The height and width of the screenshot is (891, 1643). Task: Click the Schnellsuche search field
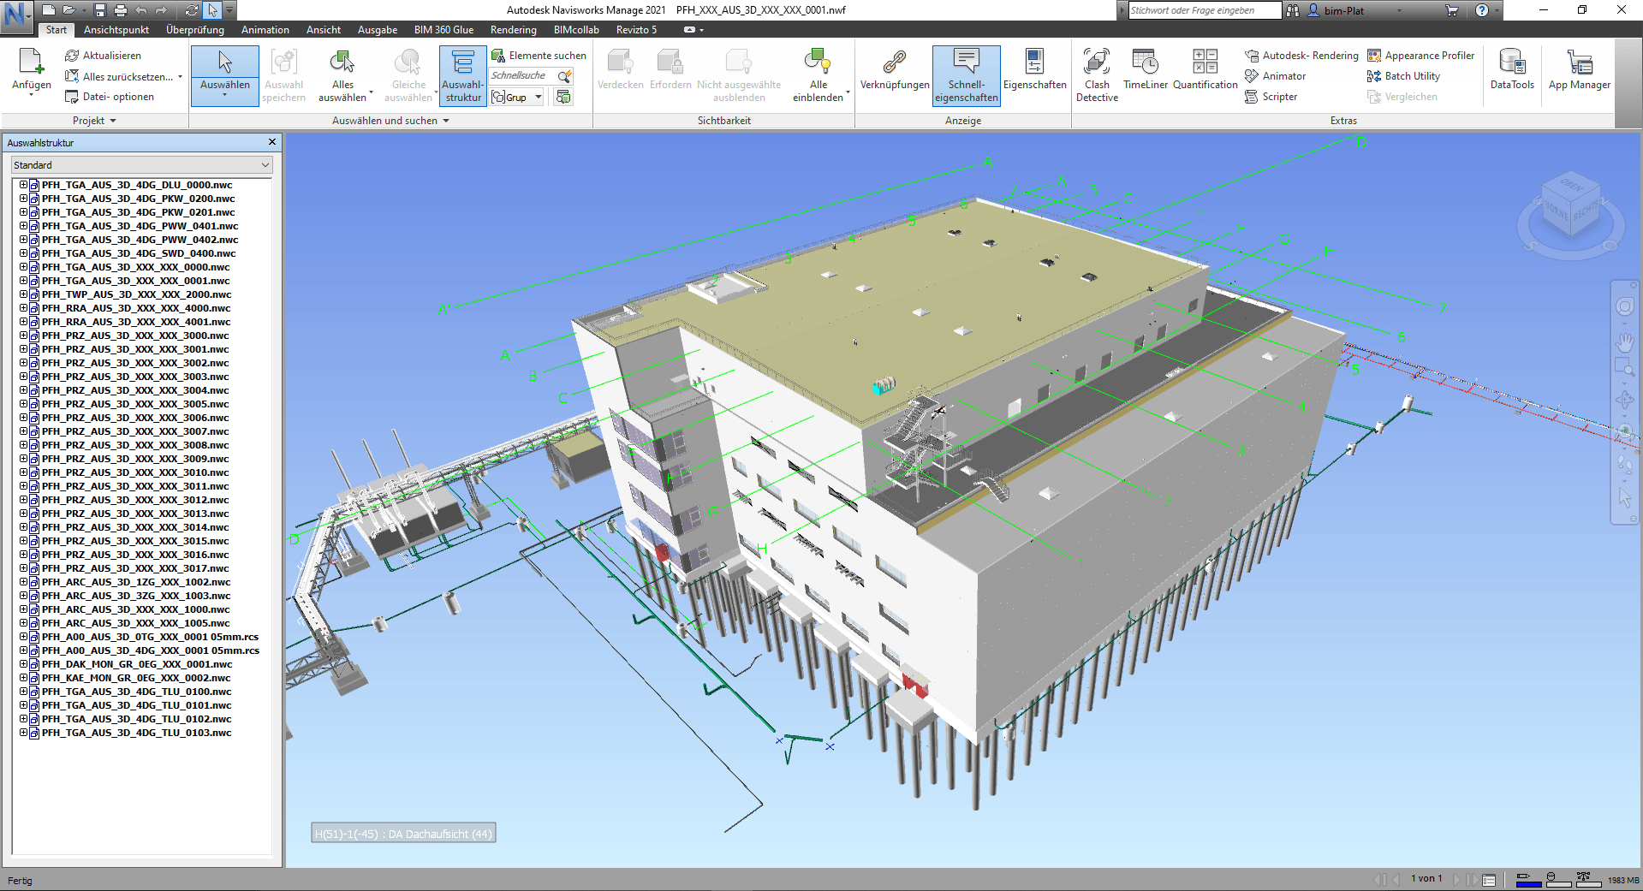[521, 76]
